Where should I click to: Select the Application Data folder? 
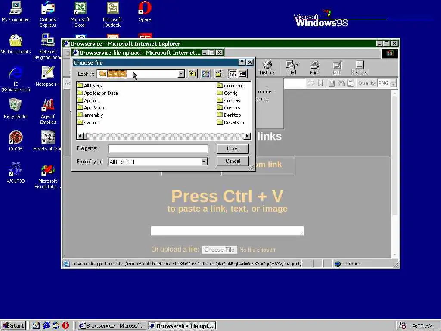[x=97, y=93]
